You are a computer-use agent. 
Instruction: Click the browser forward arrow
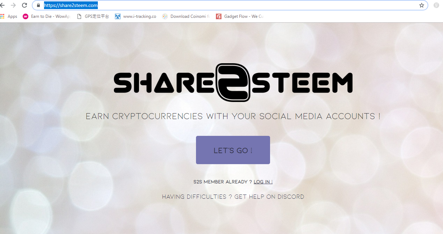click(13, 5)
